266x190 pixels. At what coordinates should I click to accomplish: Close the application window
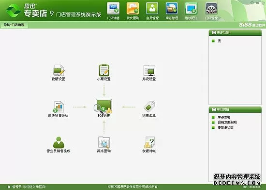[263, 3]
